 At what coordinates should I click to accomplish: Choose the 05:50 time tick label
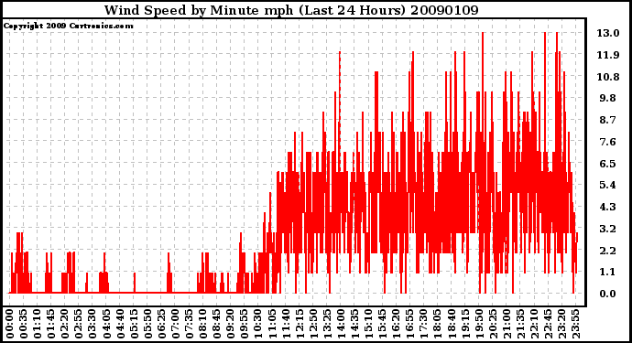[x=147, y=324]
